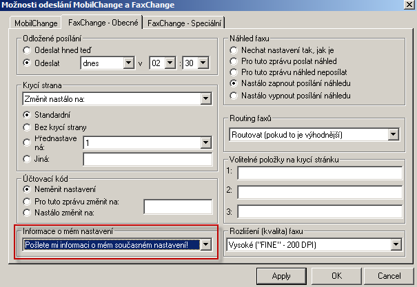Click optional cover page item field 1

(320, 173)
